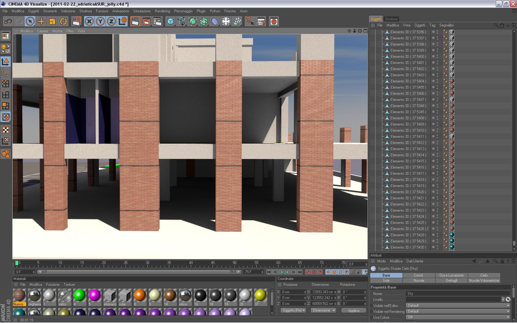Select the texture checkerboard mode icon

click(x=6, y=130)
